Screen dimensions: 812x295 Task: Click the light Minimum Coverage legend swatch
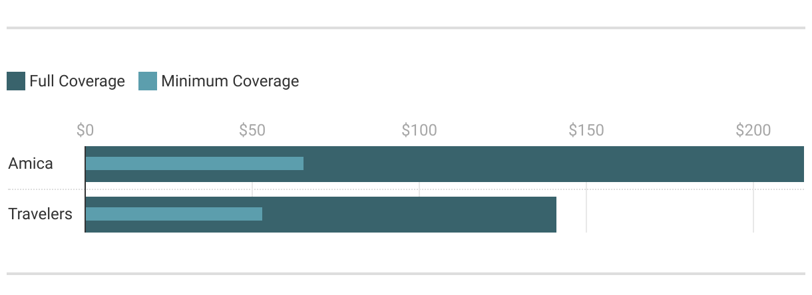click(147, 82)
